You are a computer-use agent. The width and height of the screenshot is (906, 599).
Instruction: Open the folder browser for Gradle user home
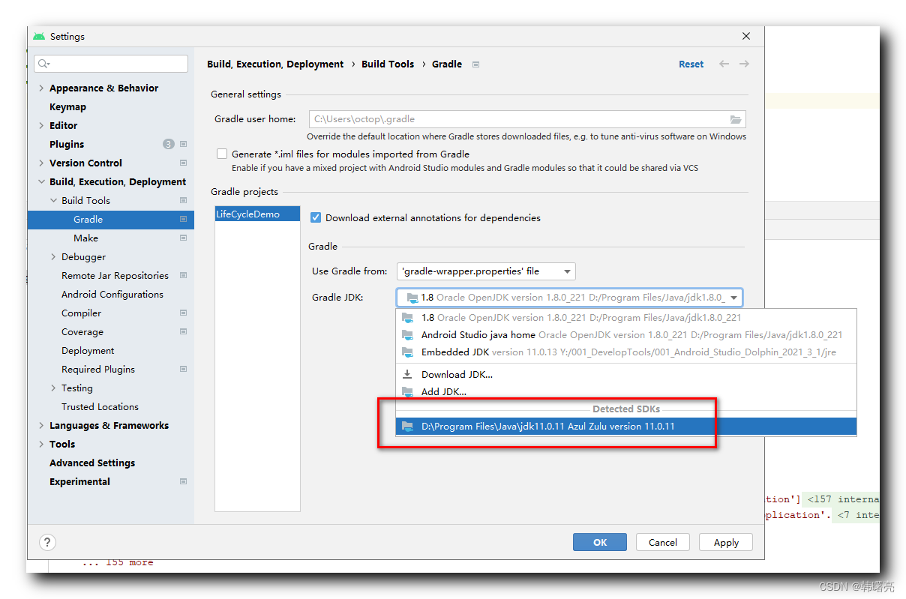(x=736, y=119)
